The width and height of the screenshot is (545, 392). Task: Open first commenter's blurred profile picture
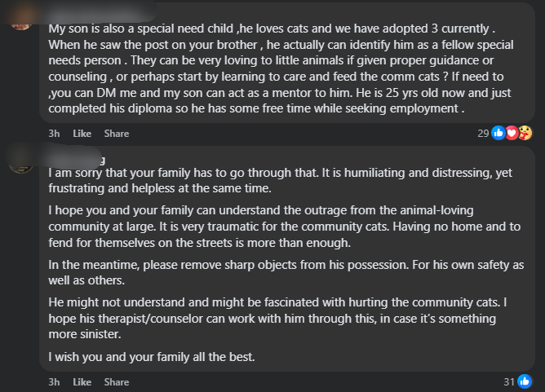pos(21,19)
